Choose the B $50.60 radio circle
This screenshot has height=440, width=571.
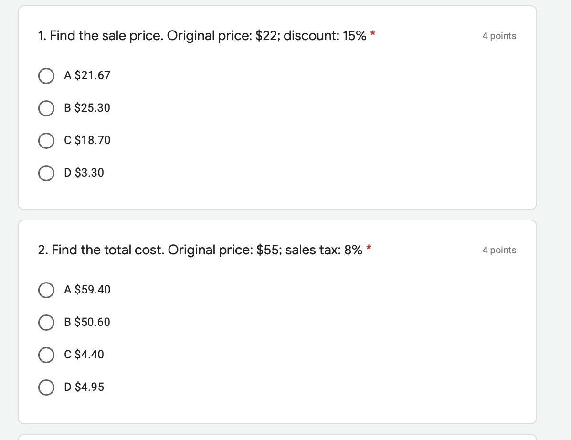46,323
